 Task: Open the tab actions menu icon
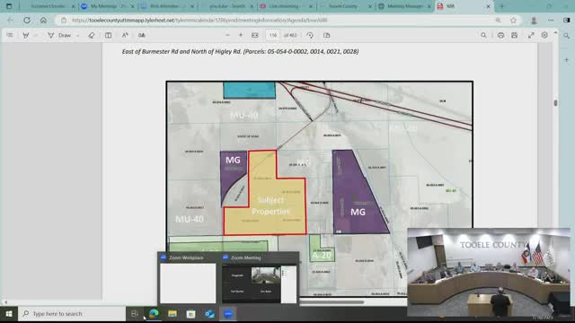pyautogui.click(x=9, y=6)
